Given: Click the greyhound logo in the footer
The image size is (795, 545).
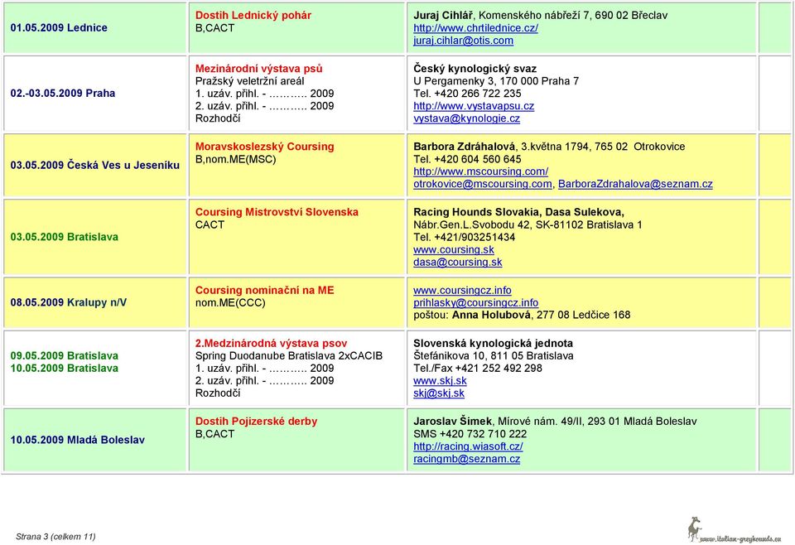Looking at the screenshot, I should click(x=694, y=530).
